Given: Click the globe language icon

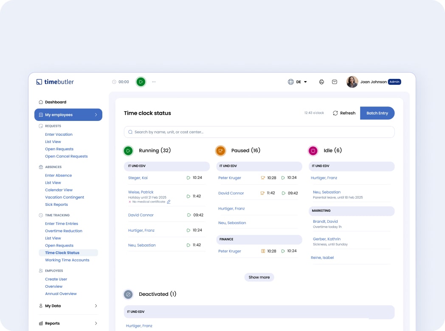Looking at the screenshot, I should (291, 82).
